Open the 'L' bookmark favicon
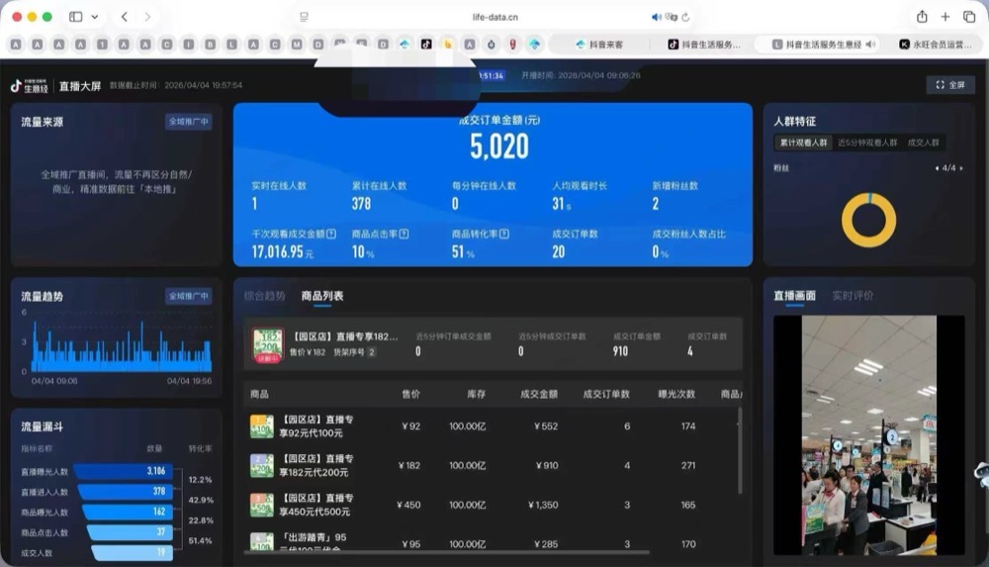This screenshot has width=989, height=567. [x=232, y=45]
